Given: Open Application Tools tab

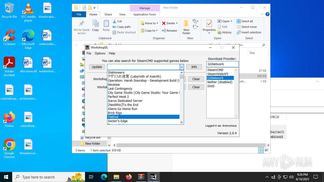Looking at the screenshot, I should coord(145,14).
